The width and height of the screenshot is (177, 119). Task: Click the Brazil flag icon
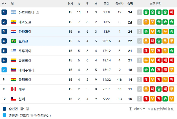(14, 41)
